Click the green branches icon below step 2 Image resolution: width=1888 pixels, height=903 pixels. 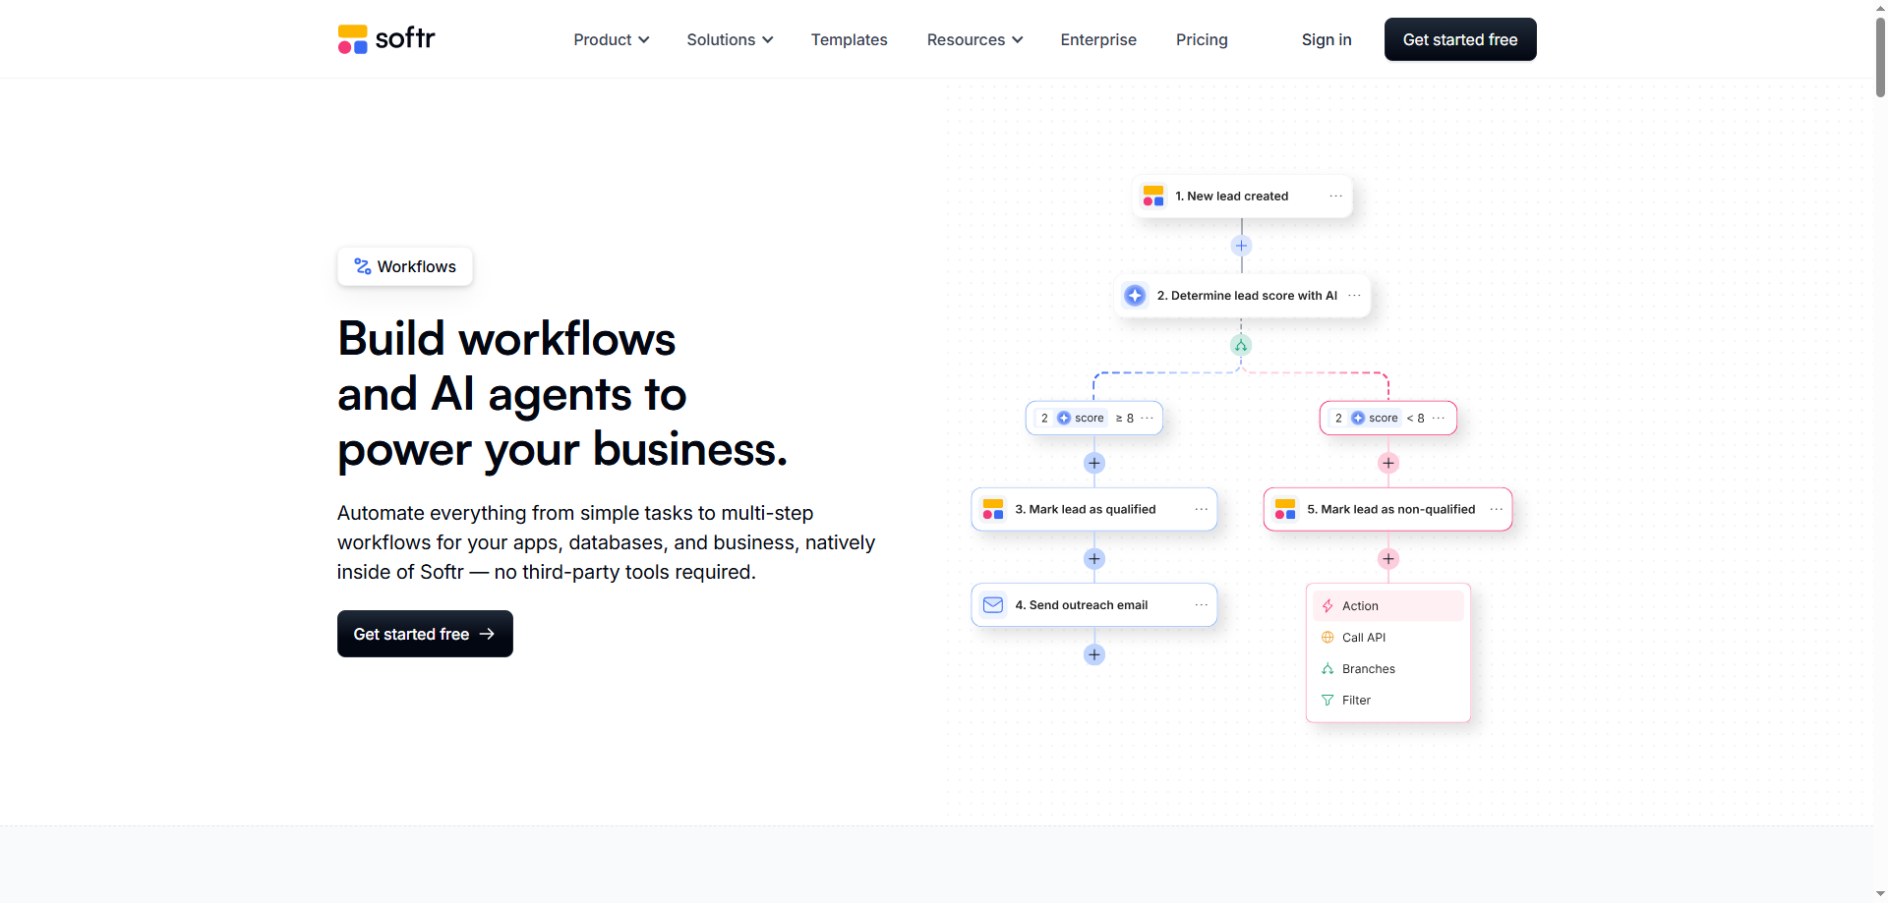[1241, 345]
